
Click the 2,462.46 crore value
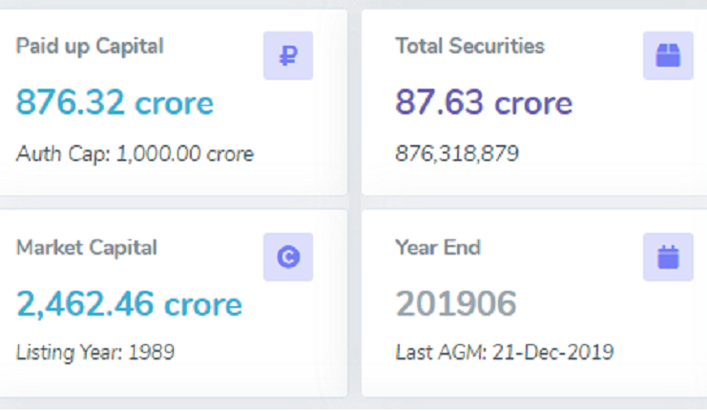[129, 304]
